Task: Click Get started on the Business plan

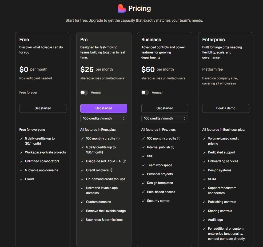Action: (x=165, y=109)
